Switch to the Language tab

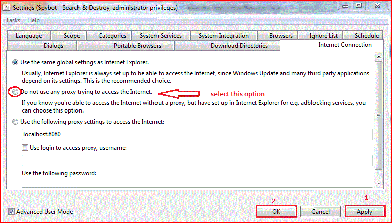29,36
